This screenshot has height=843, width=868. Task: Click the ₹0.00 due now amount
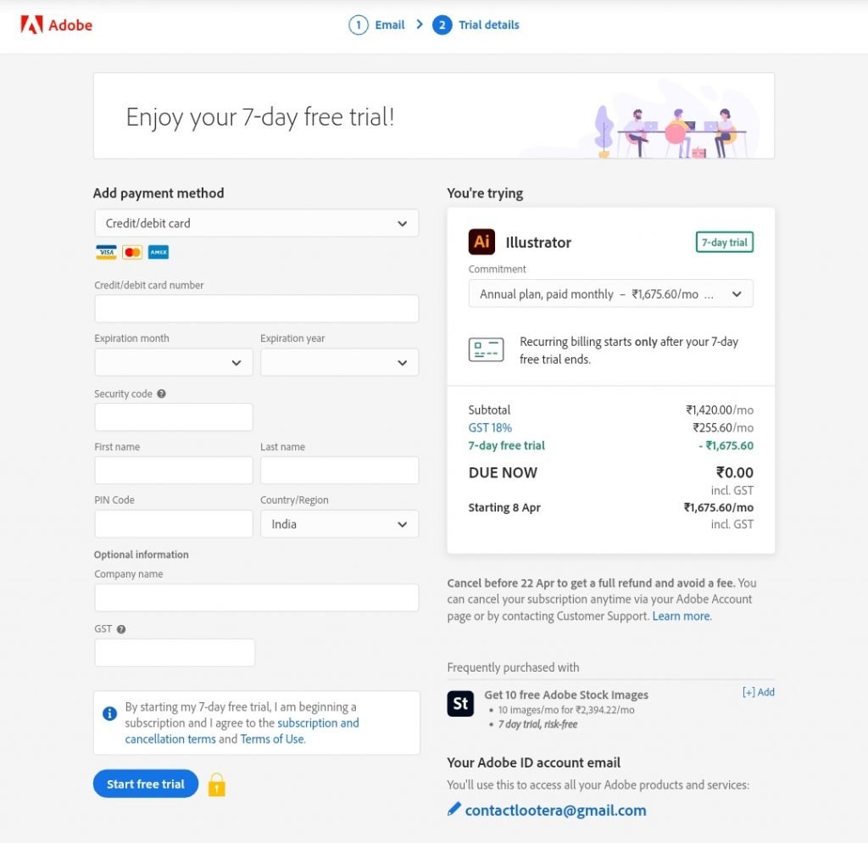point(735,472)
